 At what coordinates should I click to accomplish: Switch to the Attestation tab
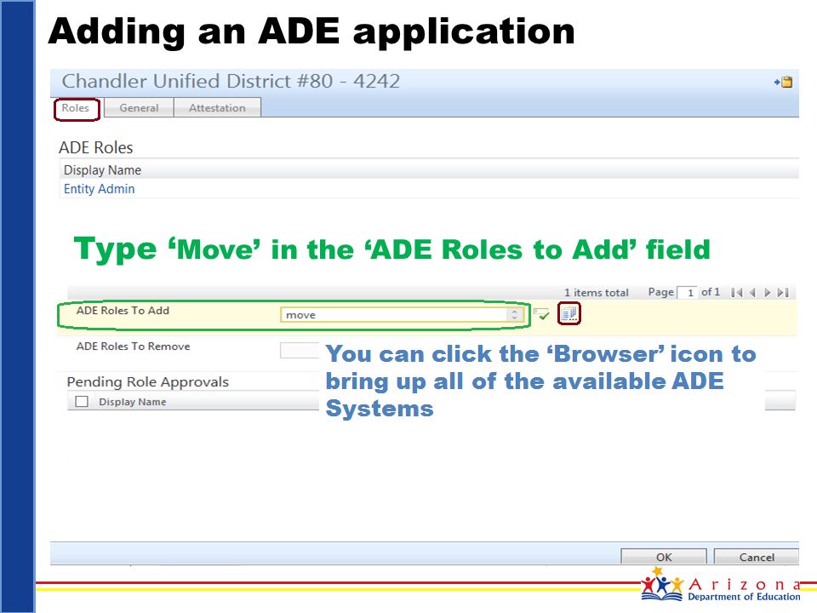pyautogui.click(x=217, y=108)
